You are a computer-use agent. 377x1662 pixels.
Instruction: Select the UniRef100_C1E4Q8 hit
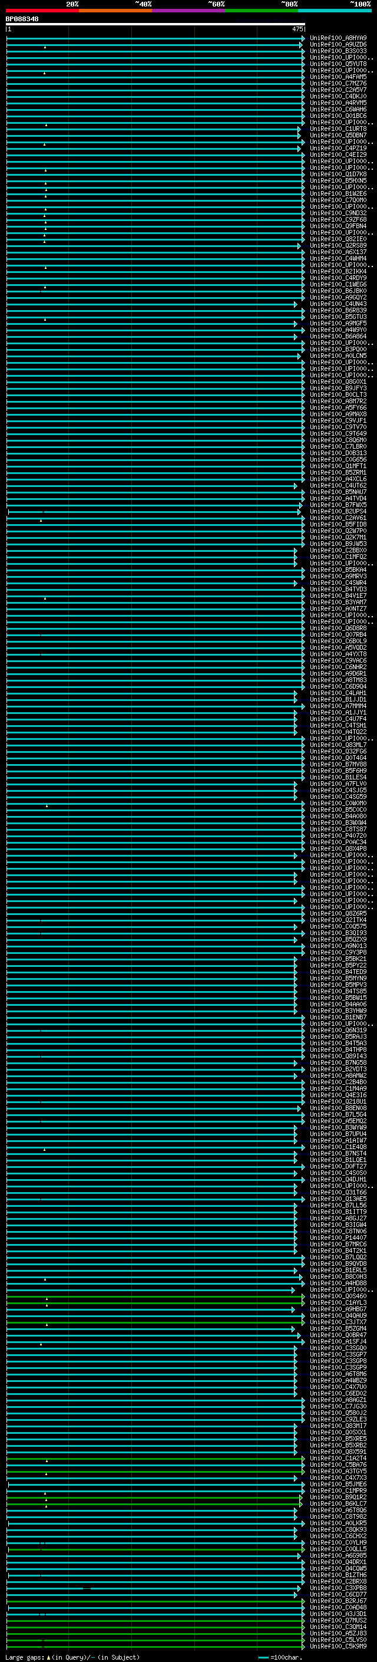click(338, 1147)
